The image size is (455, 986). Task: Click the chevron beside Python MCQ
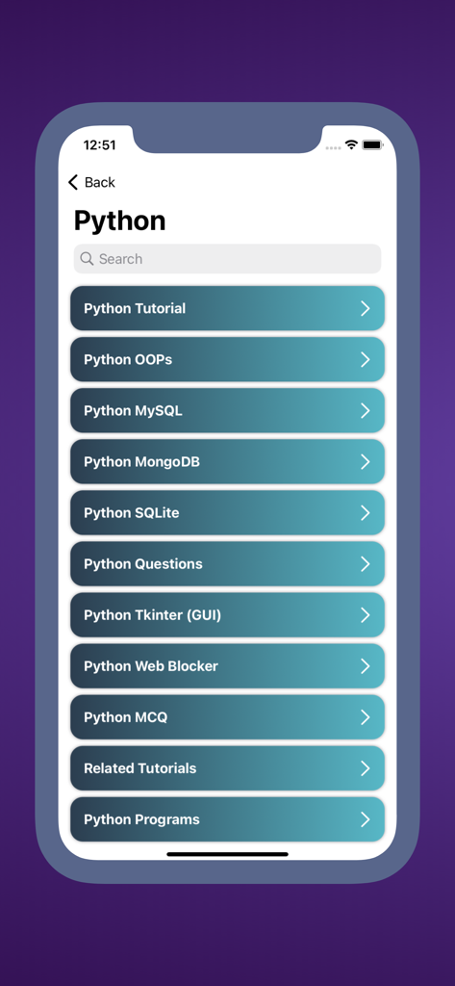coord(366,716)
